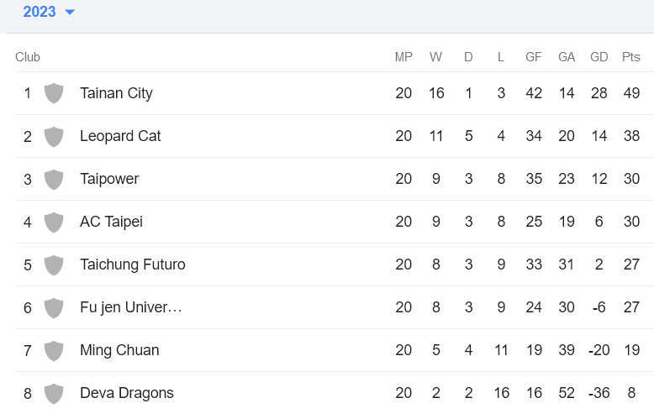Open the Deva Dragons team name
654x419 pixels.
(127, 393)
